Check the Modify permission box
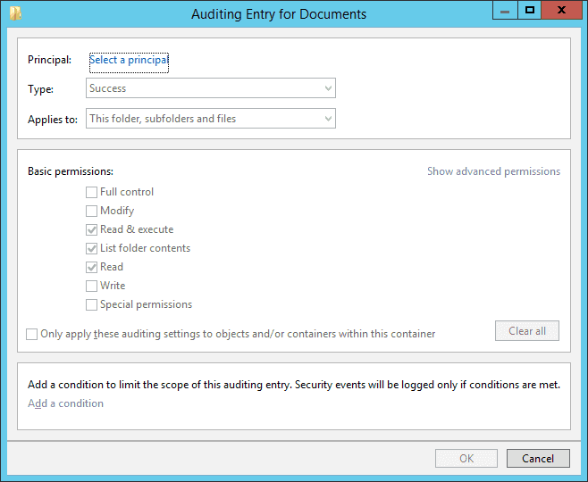This screenshot has width=588, height=482. [x=92, y=211]
